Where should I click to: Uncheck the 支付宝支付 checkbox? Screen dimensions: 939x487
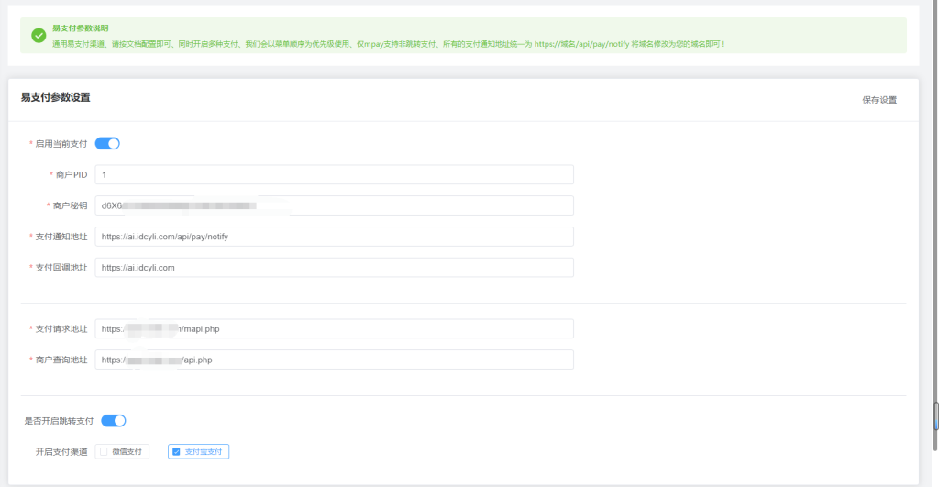pyautogui.click(x=177, y=451)
